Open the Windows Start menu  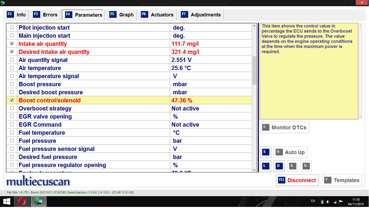click(6, 202)
